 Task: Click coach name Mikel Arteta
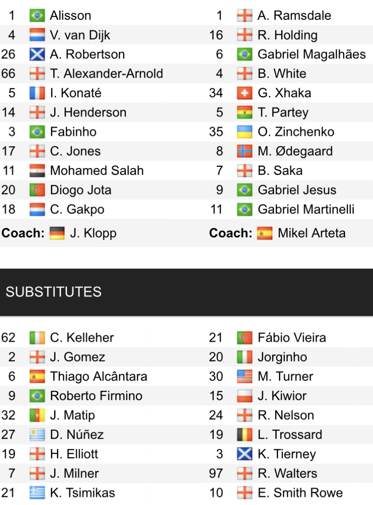click(312, 233)
